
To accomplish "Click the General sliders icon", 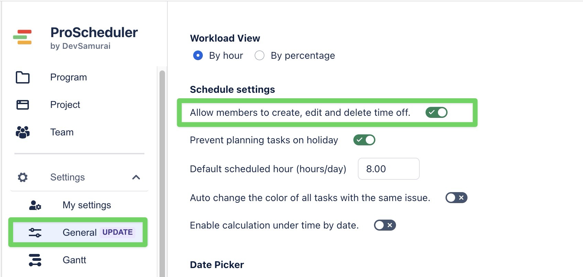I will click(x=34, y=233).
